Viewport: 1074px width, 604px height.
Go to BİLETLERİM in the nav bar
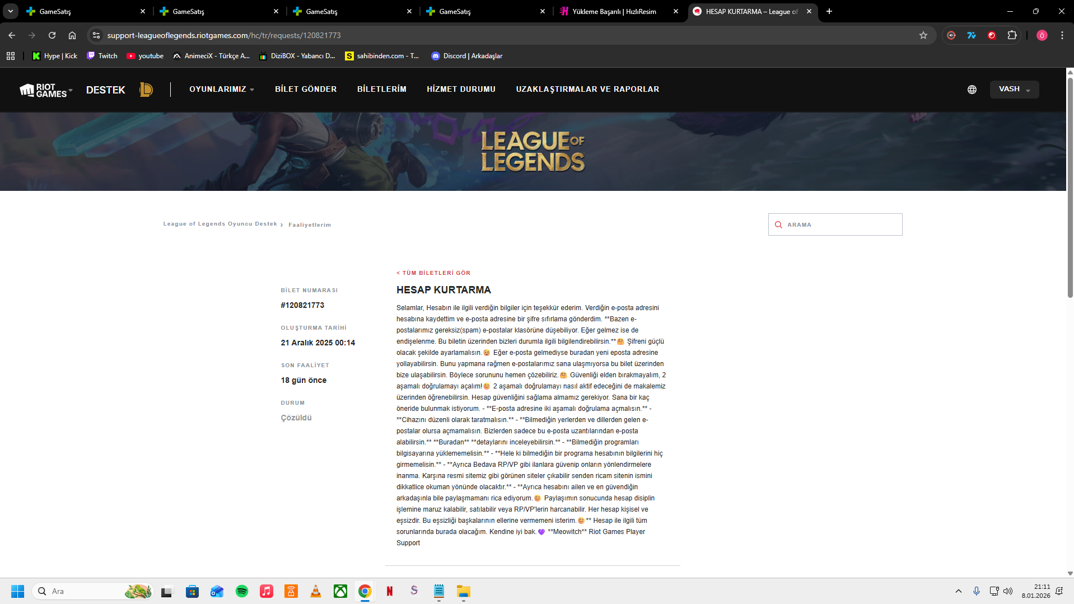(382, 90)
